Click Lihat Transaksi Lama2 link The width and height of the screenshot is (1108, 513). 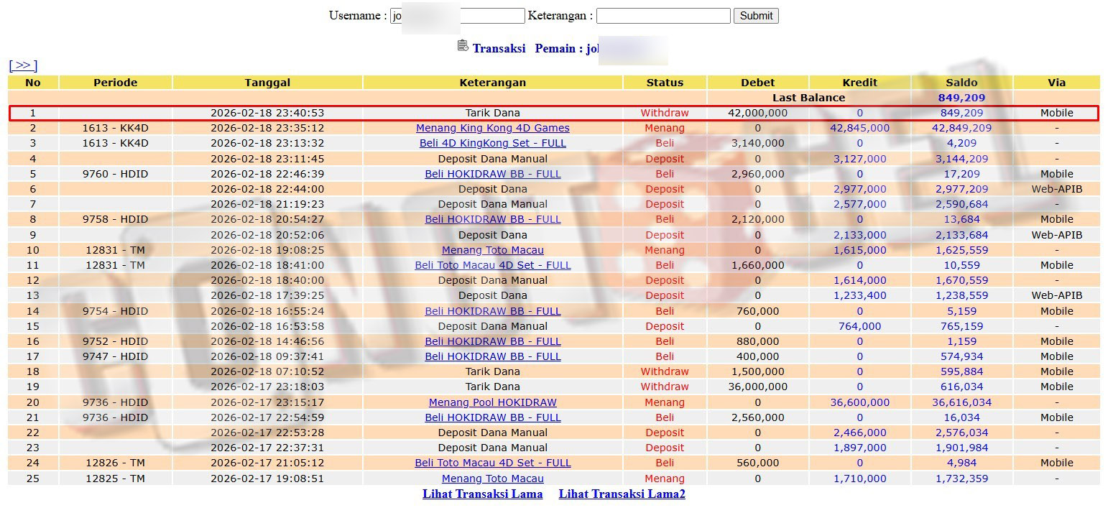click(622, 494)
